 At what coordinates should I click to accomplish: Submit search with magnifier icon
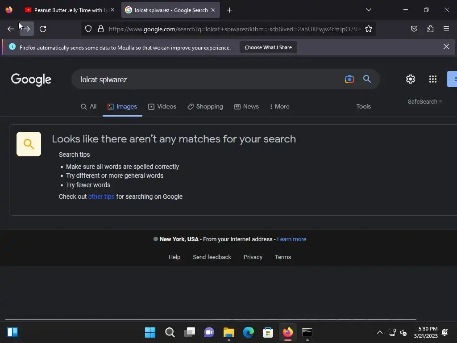click(x=367, y=79)
